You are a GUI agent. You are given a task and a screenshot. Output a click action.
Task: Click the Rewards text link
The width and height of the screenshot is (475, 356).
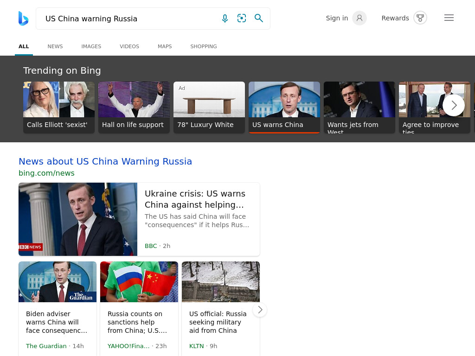click(x=395, y=18)
